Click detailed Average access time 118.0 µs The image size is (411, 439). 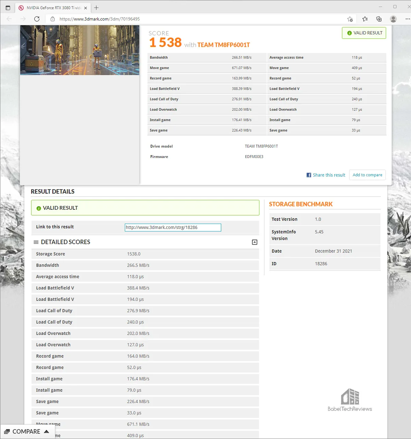[135, 277]
